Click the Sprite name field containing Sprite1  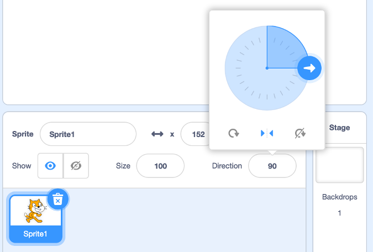[x=88, y=134]
